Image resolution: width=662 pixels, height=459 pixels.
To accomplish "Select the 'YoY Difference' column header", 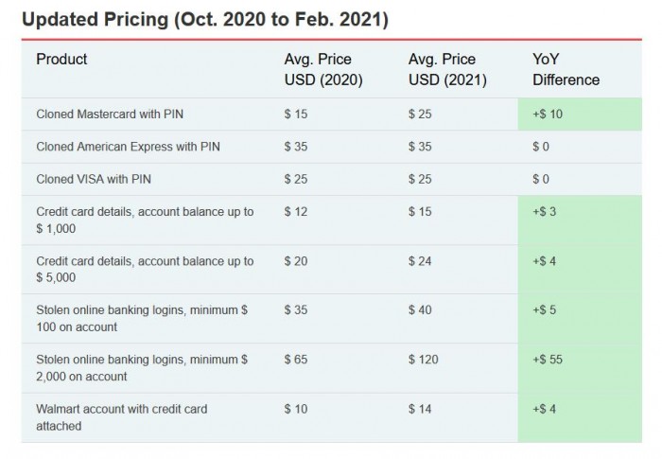I will coord(566,69).
